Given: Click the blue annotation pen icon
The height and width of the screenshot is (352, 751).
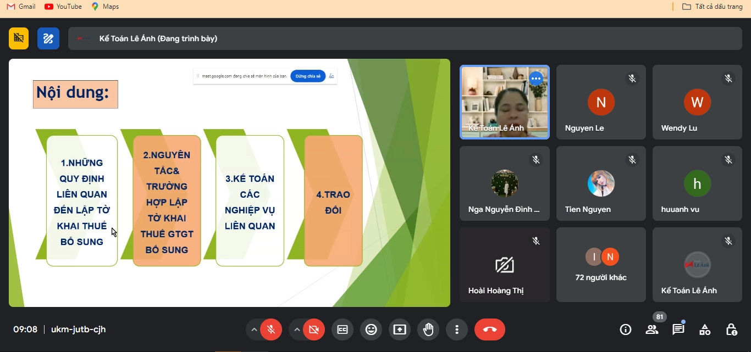Looking at the screenshot, I should pos(48,38).
